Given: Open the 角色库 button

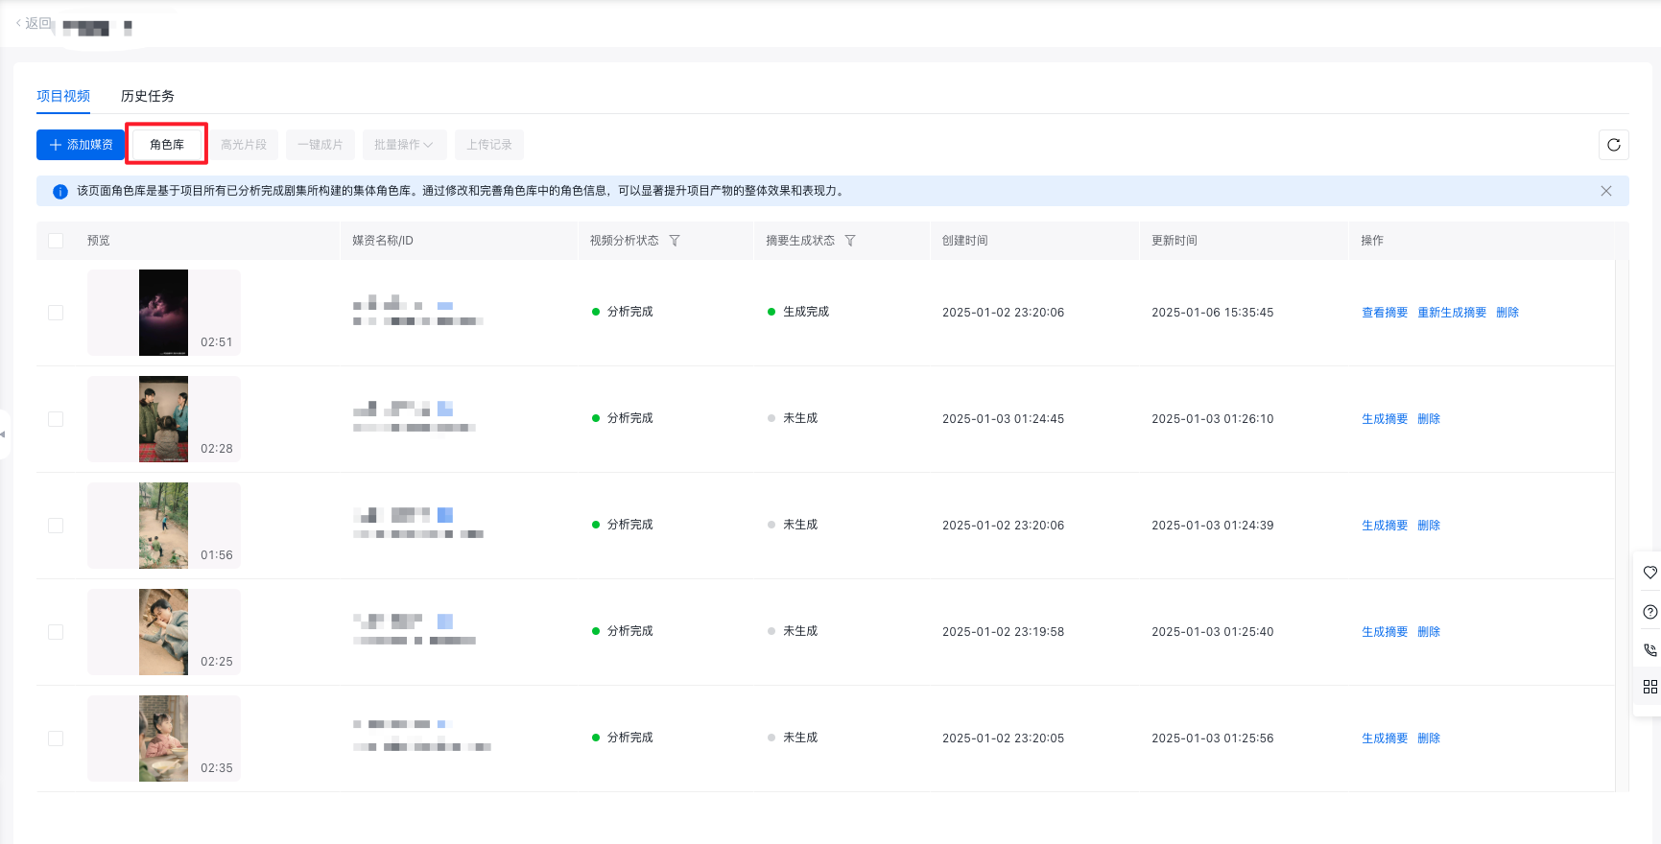Looking at the screenshot, I should click(167, 145).
